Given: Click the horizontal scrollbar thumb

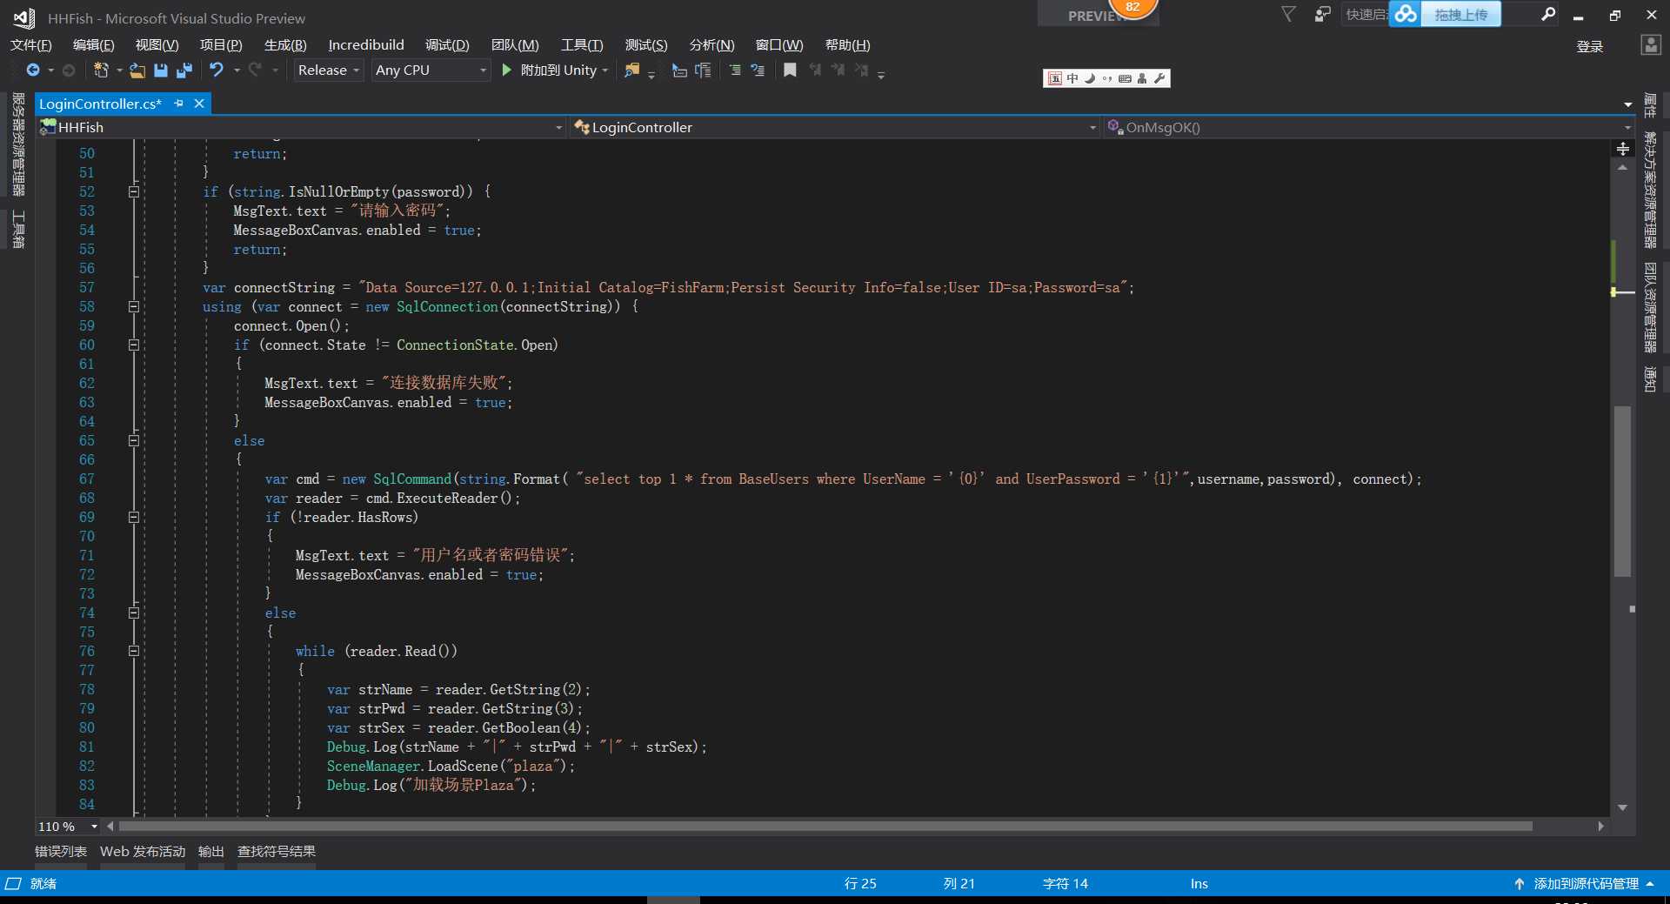Looking at the screenshot, I should (825, 827).
